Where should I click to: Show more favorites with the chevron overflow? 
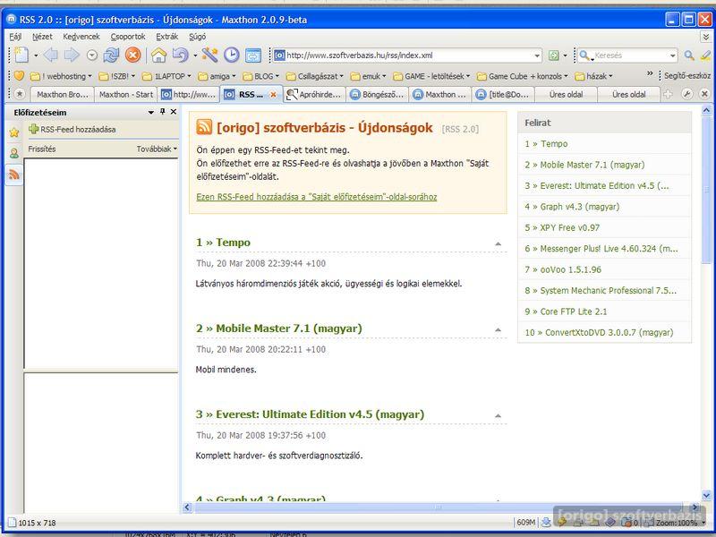point(650,74)
